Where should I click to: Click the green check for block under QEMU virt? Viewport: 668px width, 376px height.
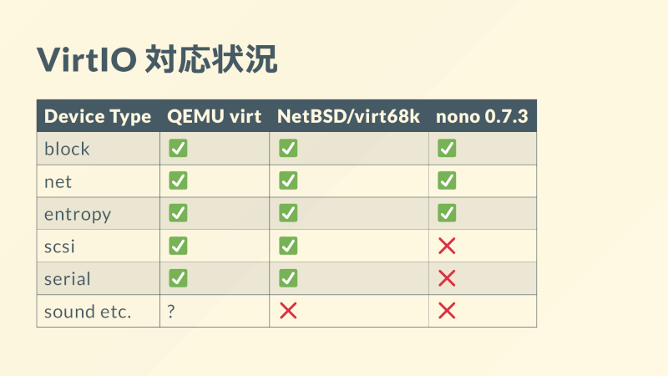178,149
